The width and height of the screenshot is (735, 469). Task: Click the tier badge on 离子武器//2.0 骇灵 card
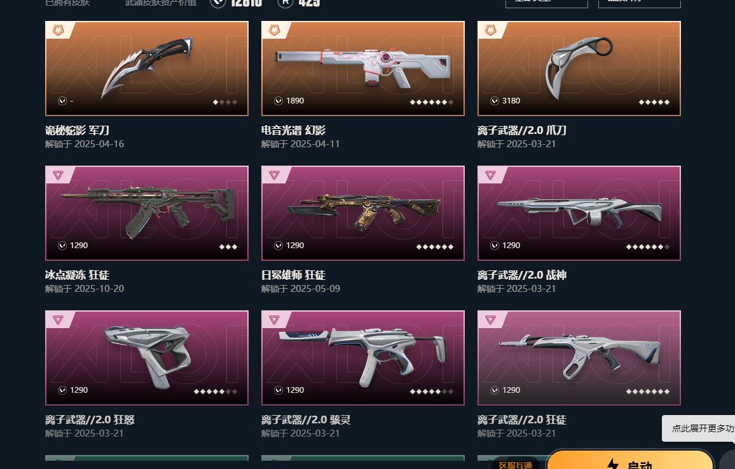pyautogui.click(x=274, y=320)
